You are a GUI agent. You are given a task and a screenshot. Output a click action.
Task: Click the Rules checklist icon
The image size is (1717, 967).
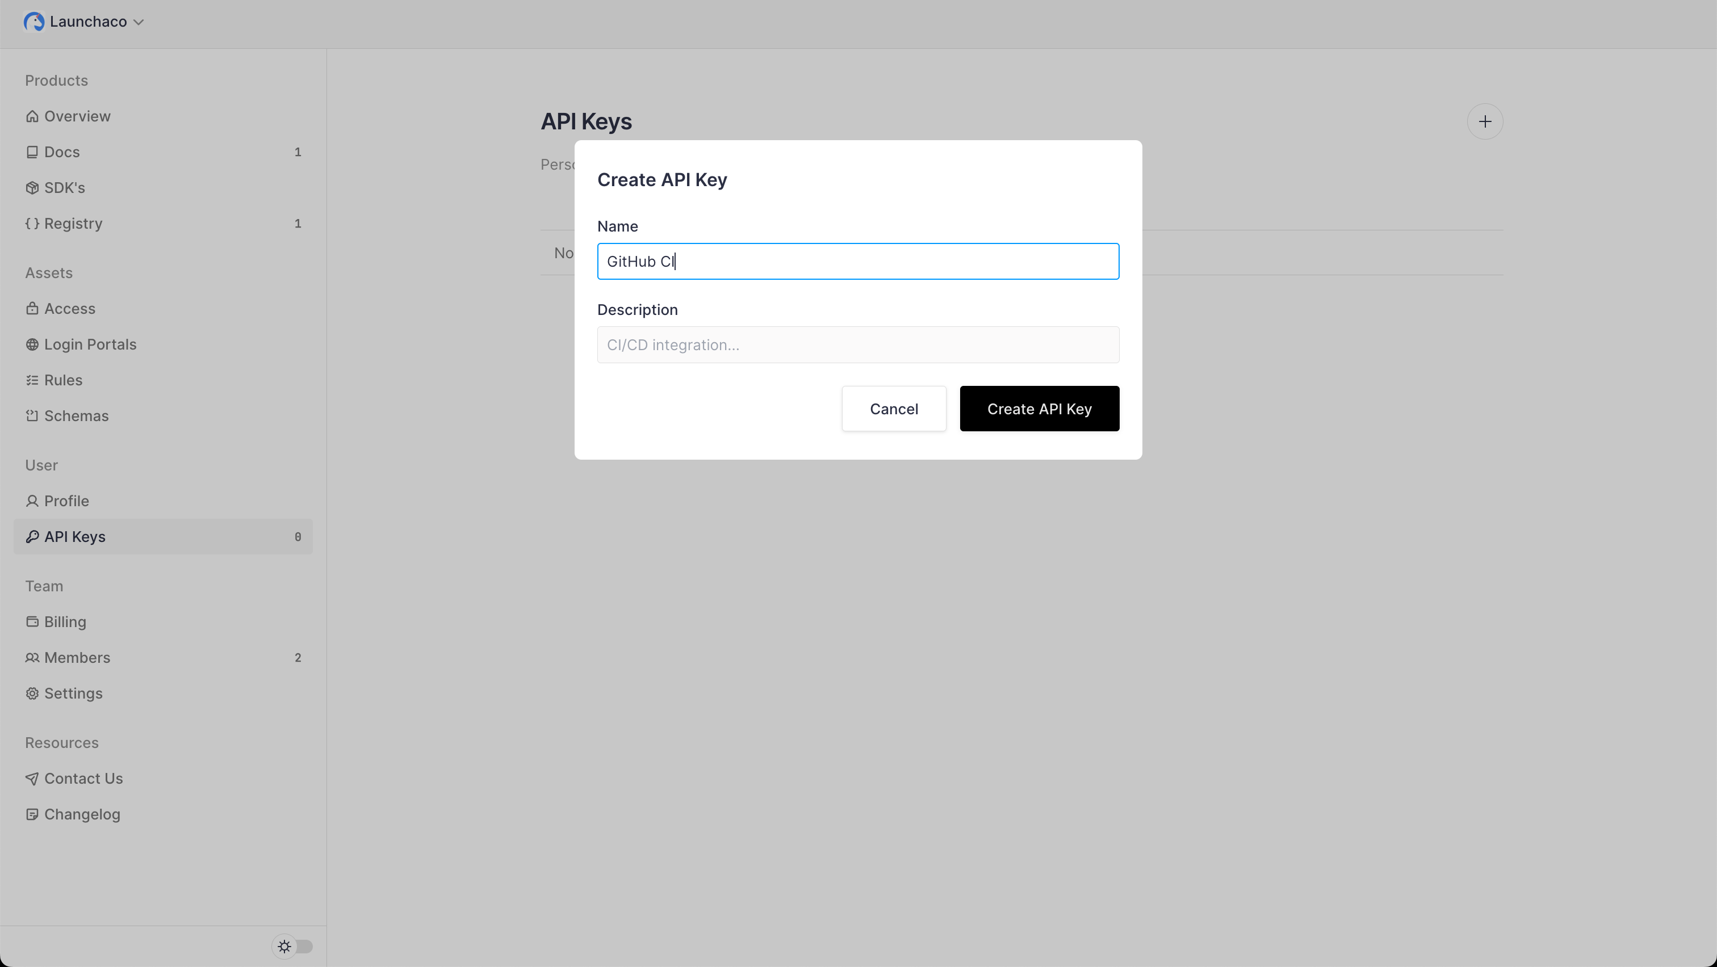click(x=32, y=380)
